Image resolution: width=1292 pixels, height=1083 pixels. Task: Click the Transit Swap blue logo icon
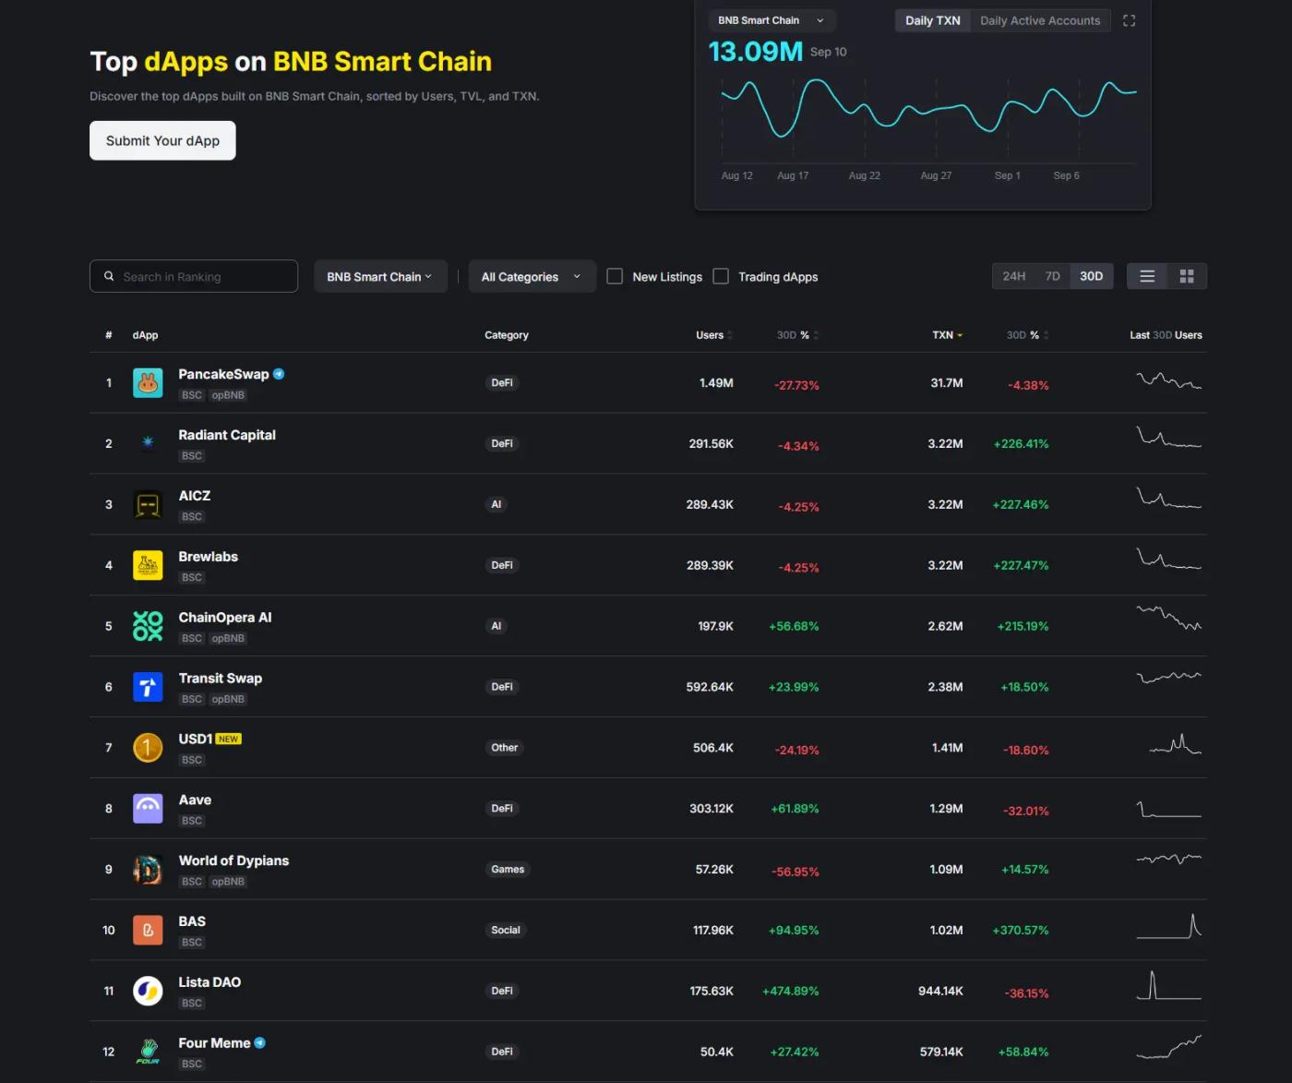coord(148,687)
